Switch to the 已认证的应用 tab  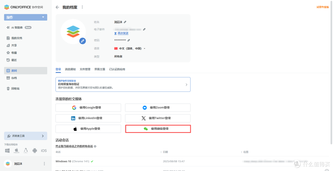(x=117, y=69)
